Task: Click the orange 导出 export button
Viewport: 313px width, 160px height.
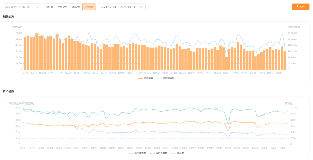Action: (301, 7)
